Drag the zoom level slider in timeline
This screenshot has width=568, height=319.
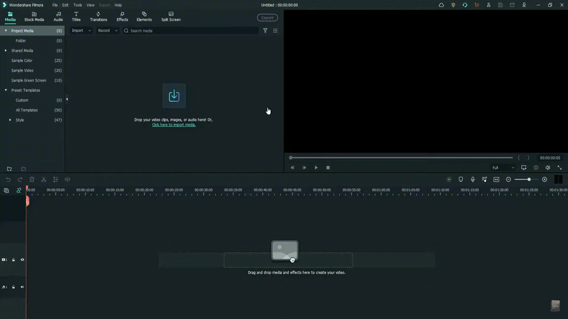529,180
